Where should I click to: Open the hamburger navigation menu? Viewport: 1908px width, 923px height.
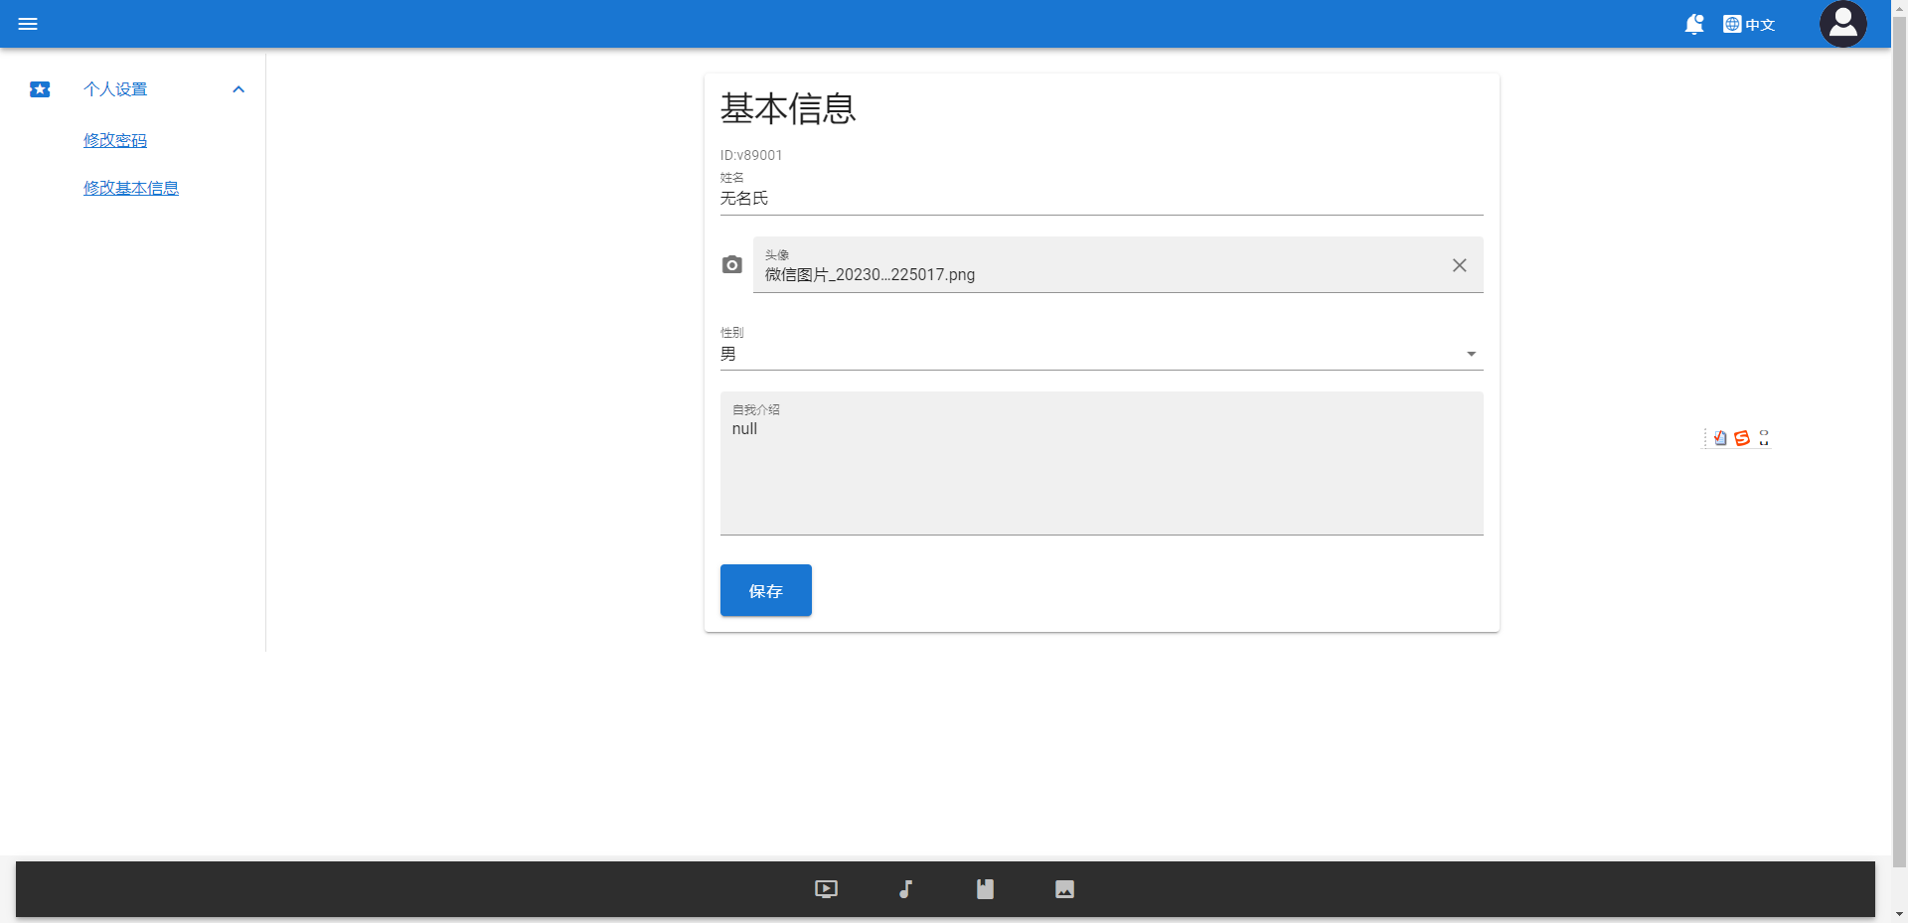28,24
